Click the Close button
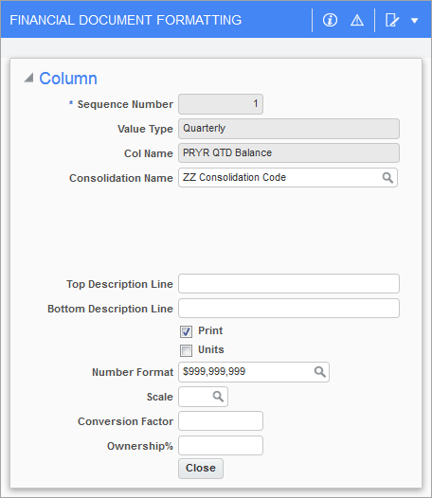The width and height of the screenshot is (432, 498). pyautogui.click(x=201, y=468)
